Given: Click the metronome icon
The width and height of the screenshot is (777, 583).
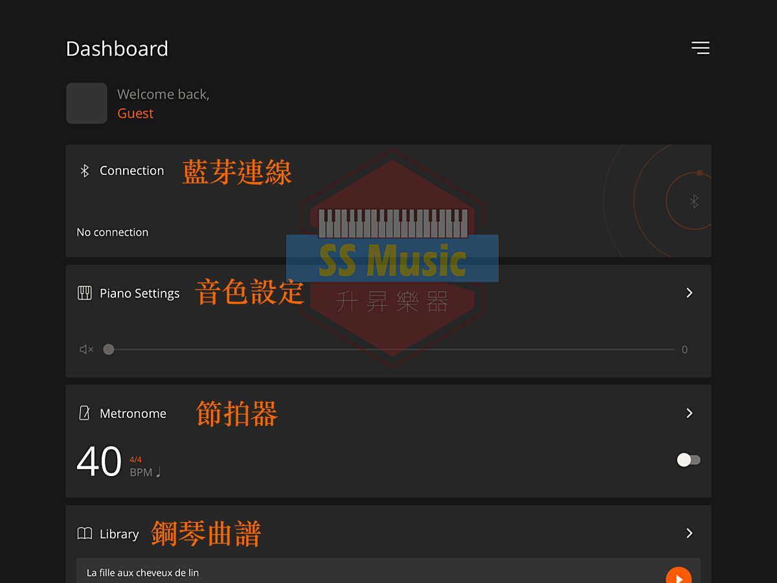Looking at the screenshot, I should pos(84,413).
